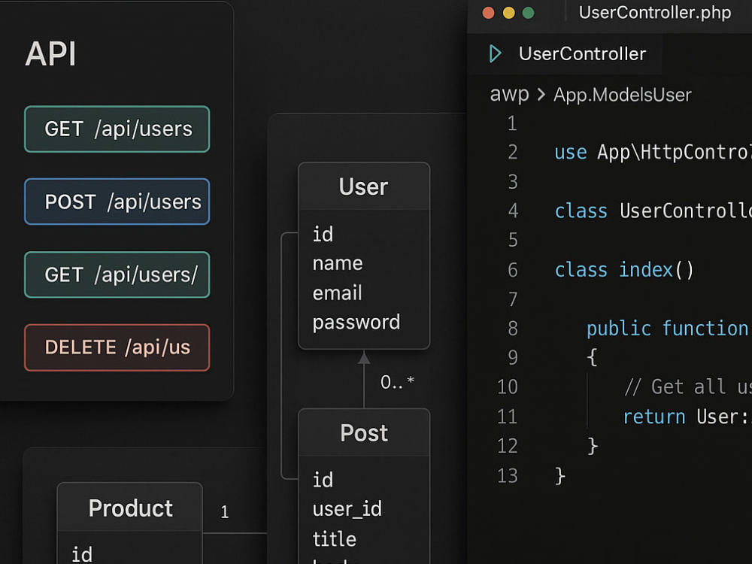Click the User entity header
Screen dimensions: 752x564
point(363,186)
